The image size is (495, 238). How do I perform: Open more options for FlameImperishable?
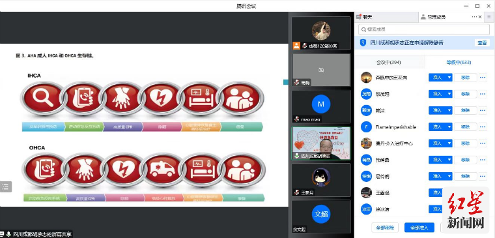[483, 127]
